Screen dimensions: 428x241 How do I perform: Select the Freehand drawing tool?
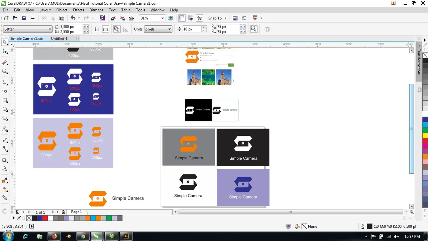5,82
